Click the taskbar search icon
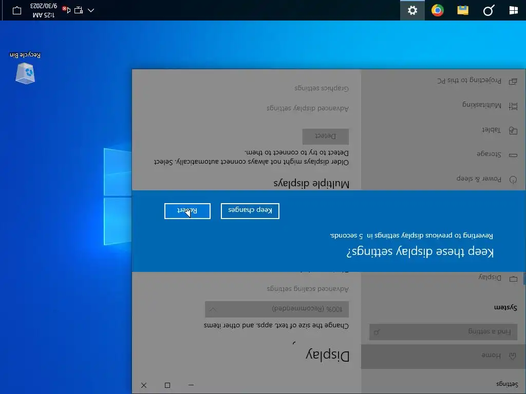Screen dimensions: 526x394 click(489, 10)
